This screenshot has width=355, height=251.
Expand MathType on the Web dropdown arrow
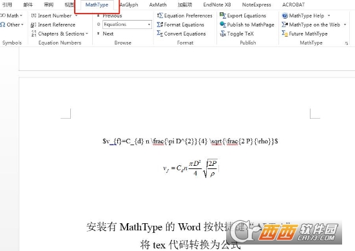pyautogui.click(x=345, y=25)
